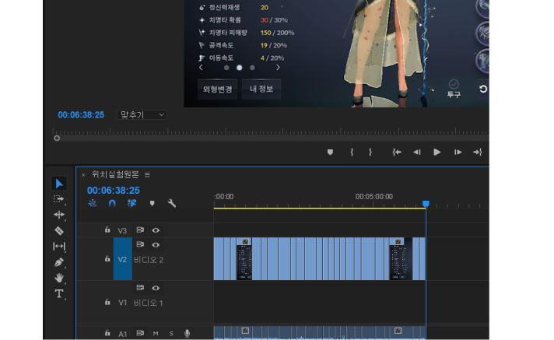Open the 맞추기 zoom level dropdown
The image size is (554, 340).
(x=142, y=115)
